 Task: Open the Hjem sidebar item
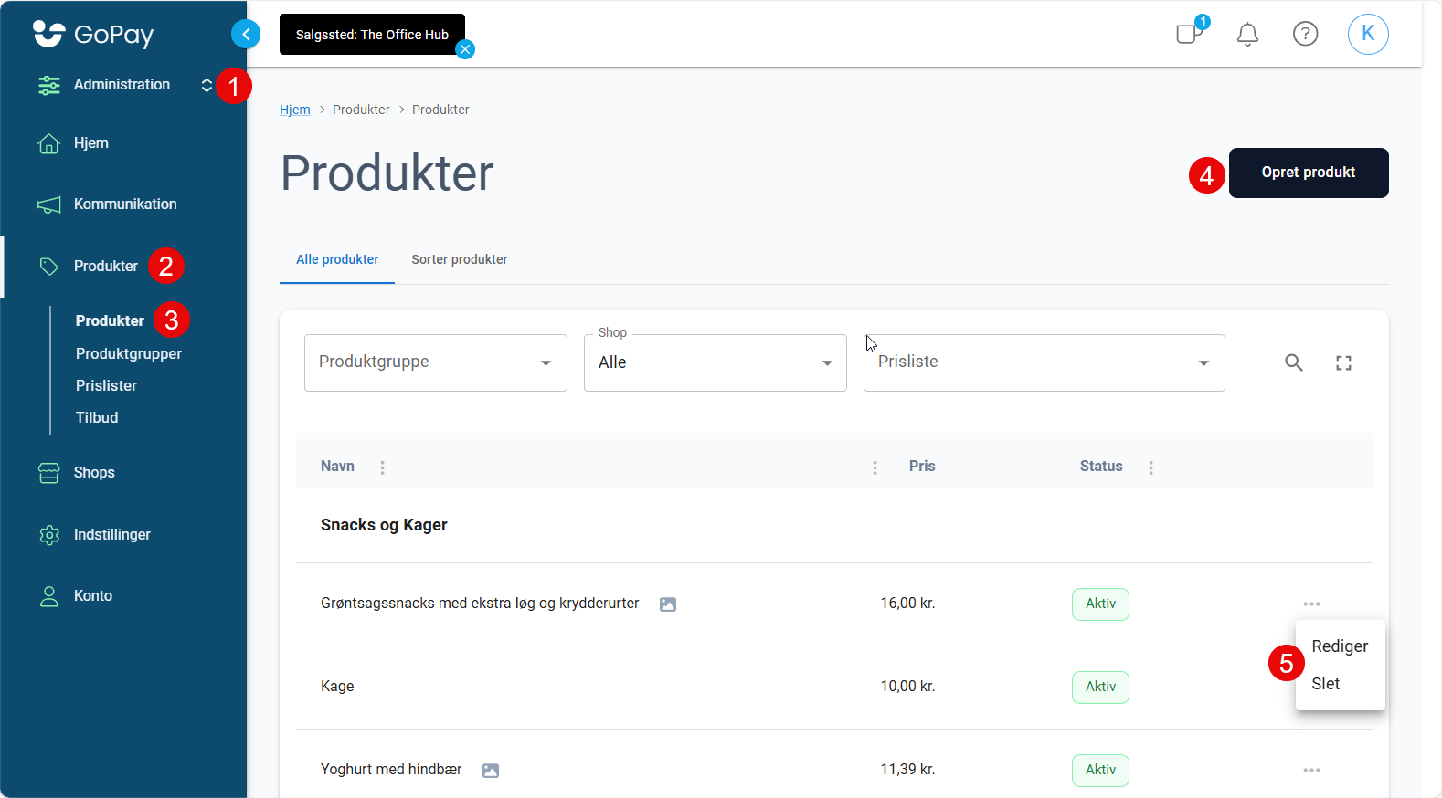tap(91, 142)
